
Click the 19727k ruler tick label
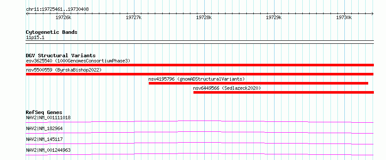click(x=134, y=17)
